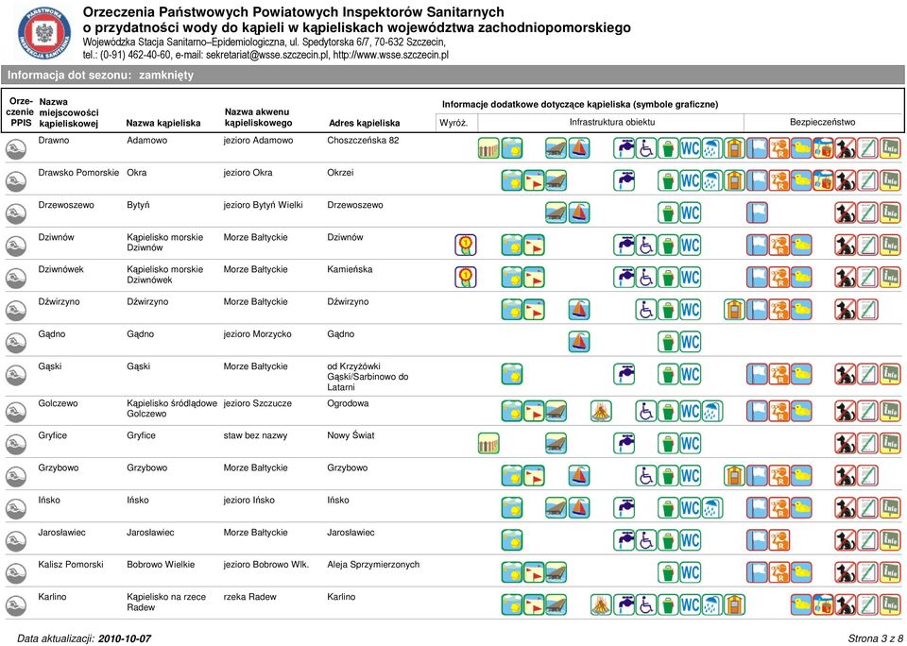907x646 pixels.
Task: Select the 'Kamieńska' address cell
Action: pos(350,269)
